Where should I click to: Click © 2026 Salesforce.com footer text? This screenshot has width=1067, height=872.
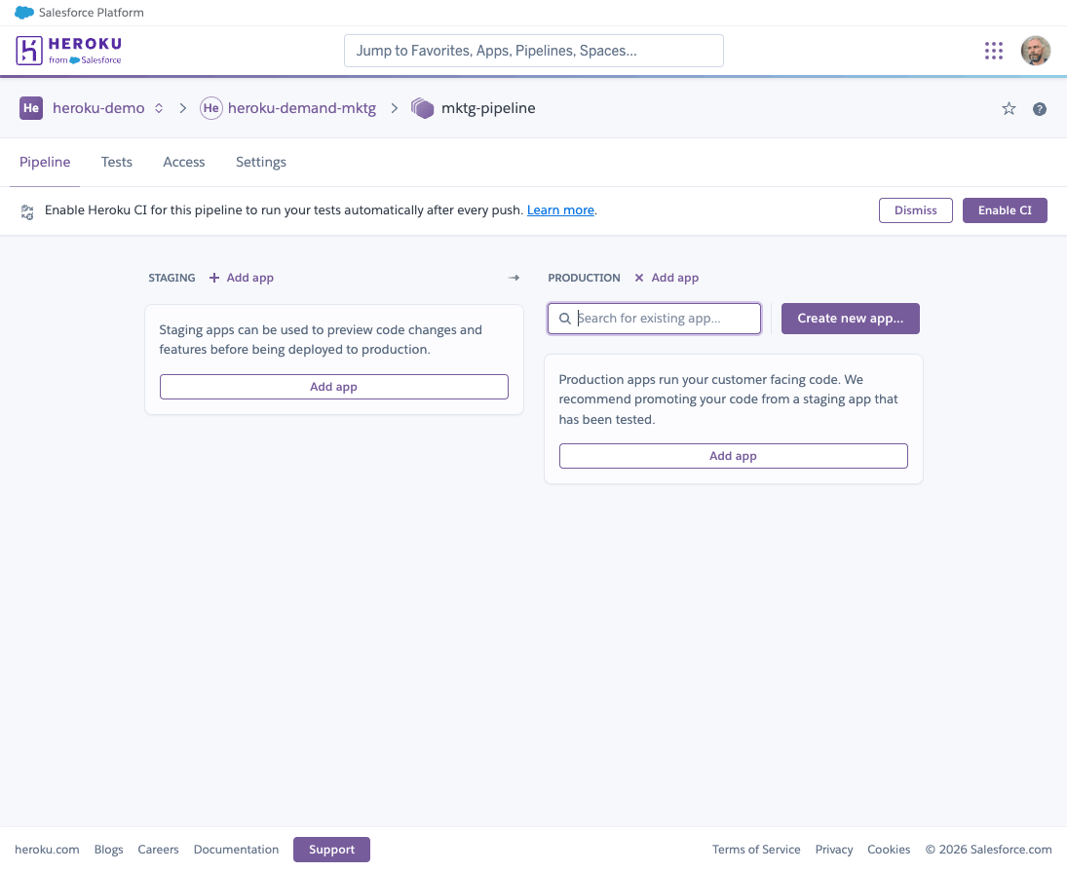[988, 850]
